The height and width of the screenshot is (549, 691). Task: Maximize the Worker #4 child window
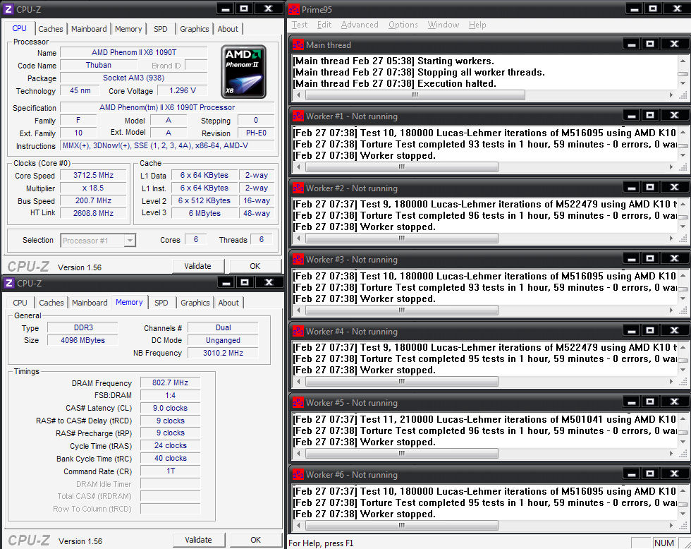tap(650, 330)
